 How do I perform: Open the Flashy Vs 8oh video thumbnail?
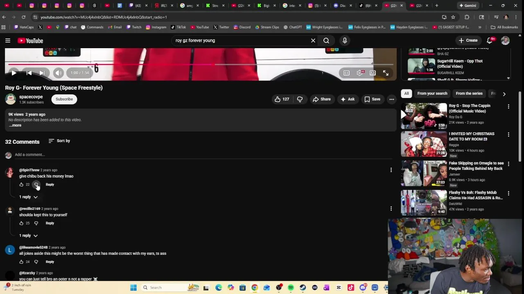[x=424, y=203]
